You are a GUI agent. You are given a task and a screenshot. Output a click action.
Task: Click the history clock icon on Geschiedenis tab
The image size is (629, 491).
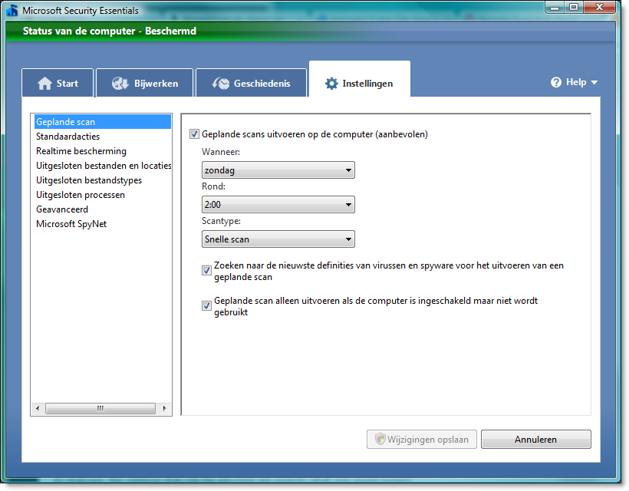click(x=221, y=84)
